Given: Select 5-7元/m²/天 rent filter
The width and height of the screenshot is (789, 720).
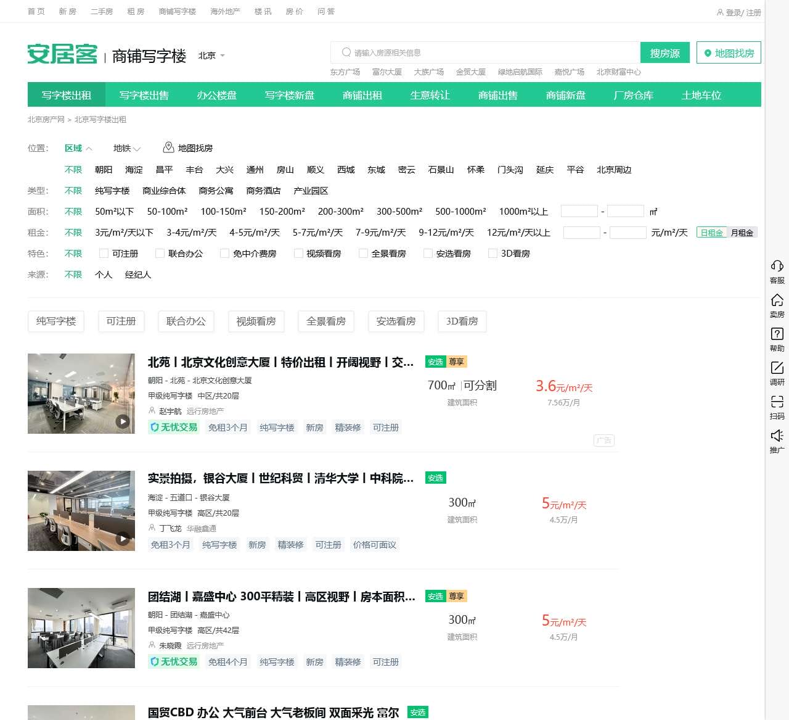Looking at the screenshot, I should click(317, 233).
